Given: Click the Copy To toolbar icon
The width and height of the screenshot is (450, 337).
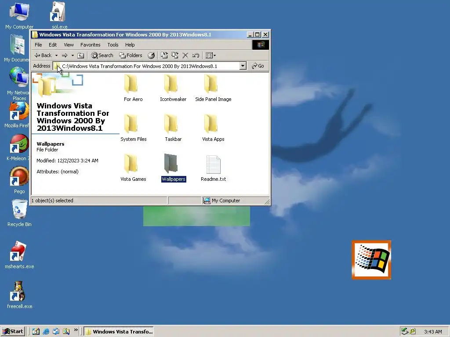Looking at the screenshot, I should pos(175,55).
